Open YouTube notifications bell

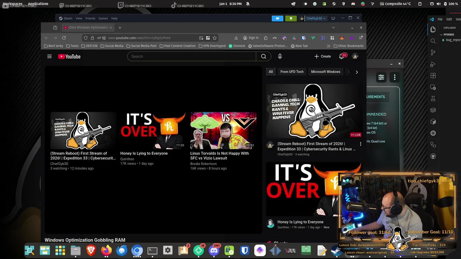[342, 56]
